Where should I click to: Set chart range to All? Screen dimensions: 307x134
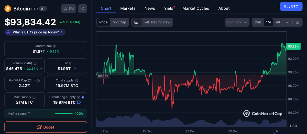click(278, 22)
